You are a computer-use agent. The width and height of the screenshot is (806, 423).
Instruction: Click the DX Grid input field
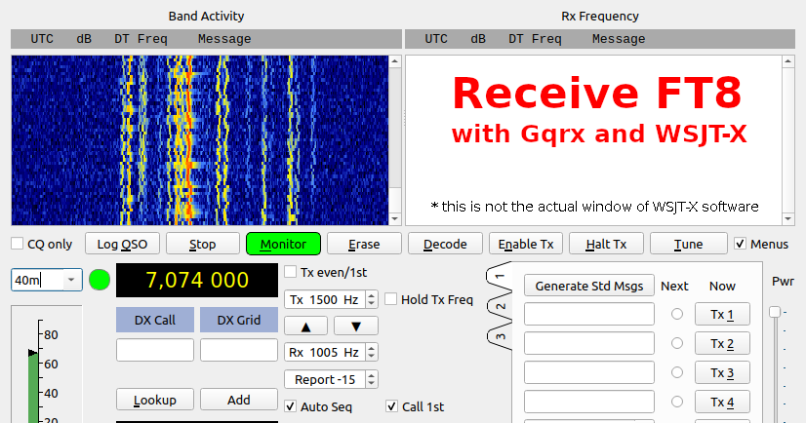239,350
